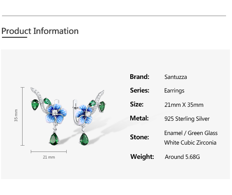Click the Earrings series value
The width and height of the screenshot is (232, 195).
coord(174,91)
